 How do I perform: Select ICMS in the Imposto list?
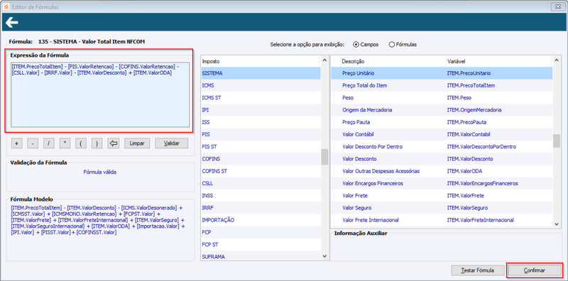[261, 85]
